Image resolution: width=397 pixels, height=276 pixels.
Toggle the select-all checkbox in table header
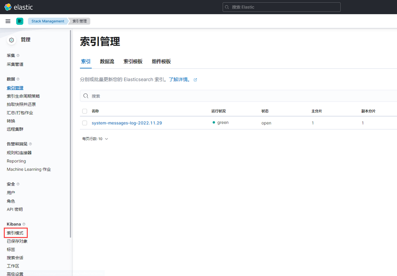(85, 111)
